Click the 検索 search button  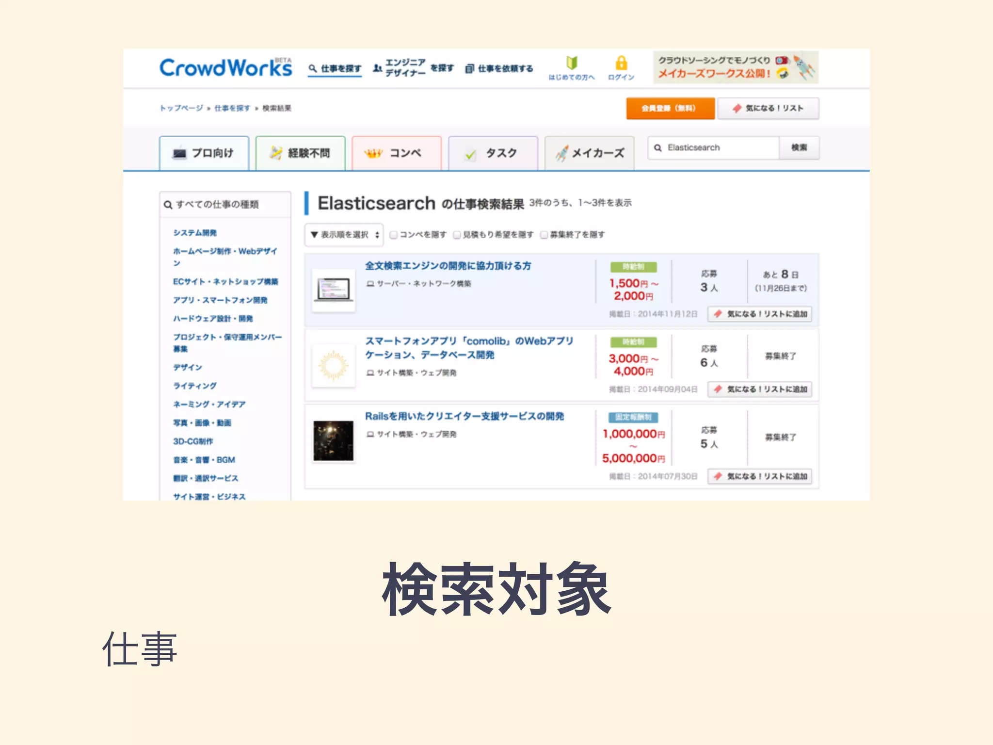tap(799, 147)
